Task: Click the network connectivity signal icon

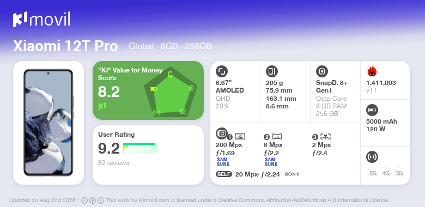Action: (x=372, y=157)
